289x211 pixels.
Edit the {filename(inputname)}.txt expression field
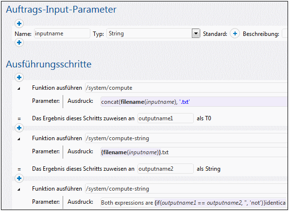click(x=193, y=152)
